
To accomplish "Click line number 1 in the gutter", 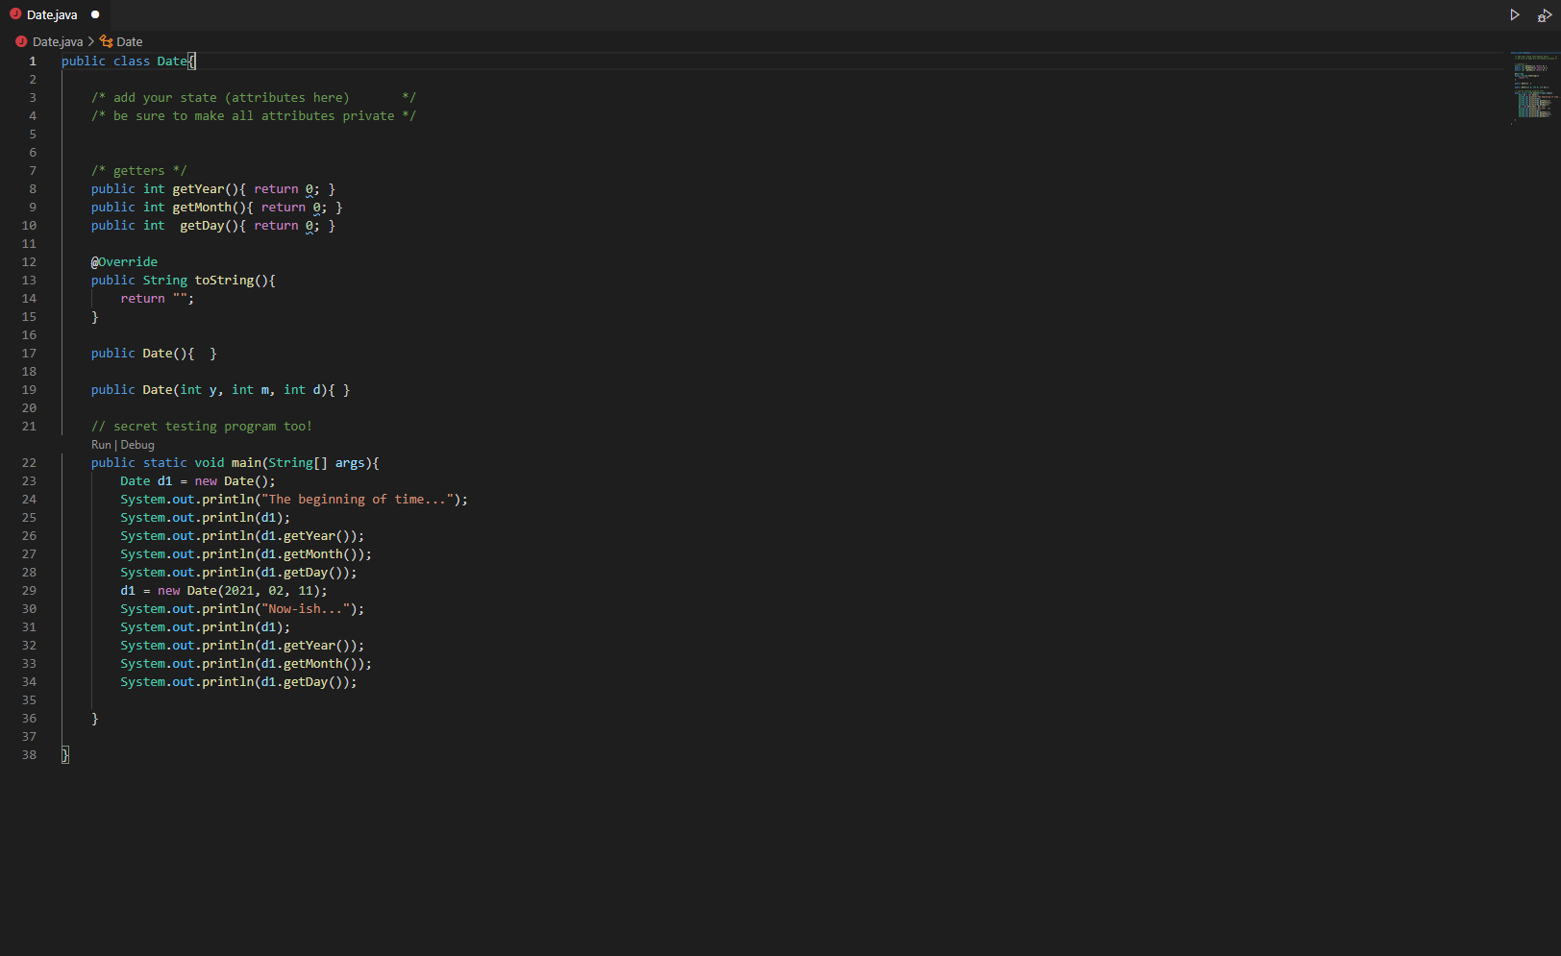I will tap(33, 61).
